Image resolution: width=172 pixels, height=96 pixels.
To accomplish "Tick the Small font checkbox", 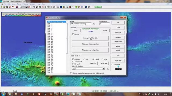I will pos(112,65).
